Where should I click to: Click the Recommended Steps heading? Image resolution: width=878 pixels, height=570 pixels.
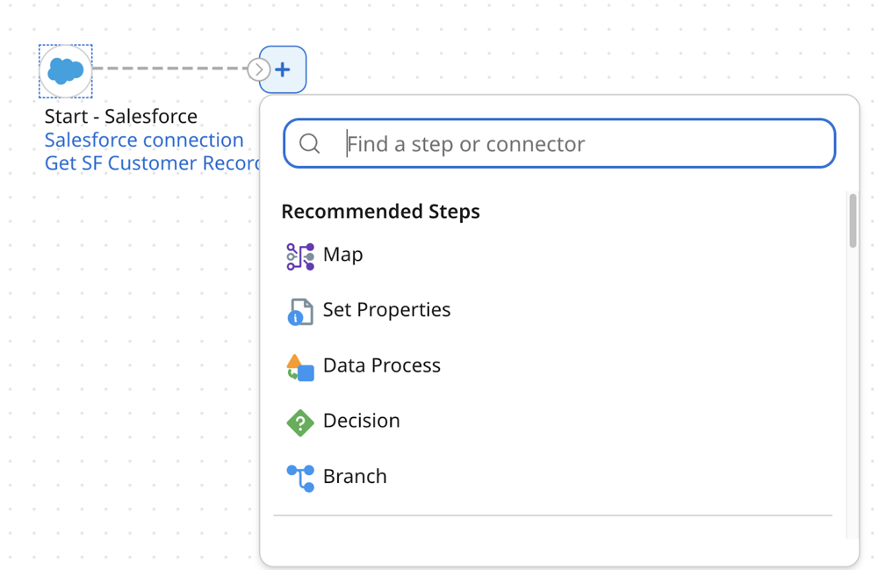click(380, 211)
